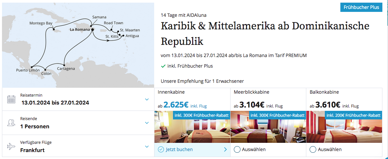Click the Cartagena port dot on map
Screen dimensions: 388x159
click(64, 65)
